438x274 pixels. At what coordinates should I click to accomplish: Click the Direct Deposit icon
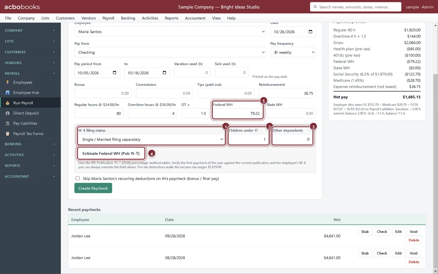click(8, 113)
